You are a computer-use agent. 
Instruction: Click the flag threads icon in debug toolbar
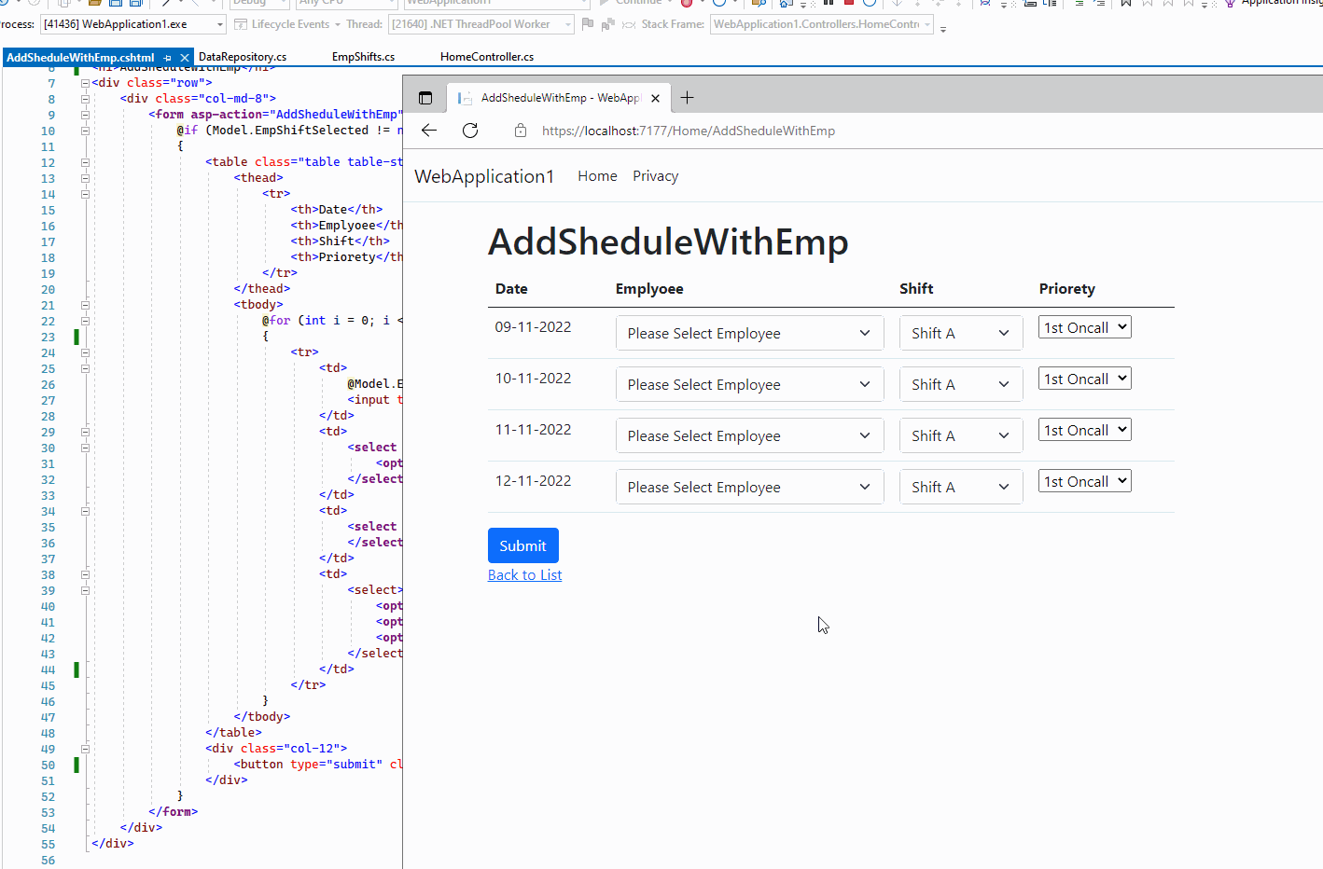[587, 24]
